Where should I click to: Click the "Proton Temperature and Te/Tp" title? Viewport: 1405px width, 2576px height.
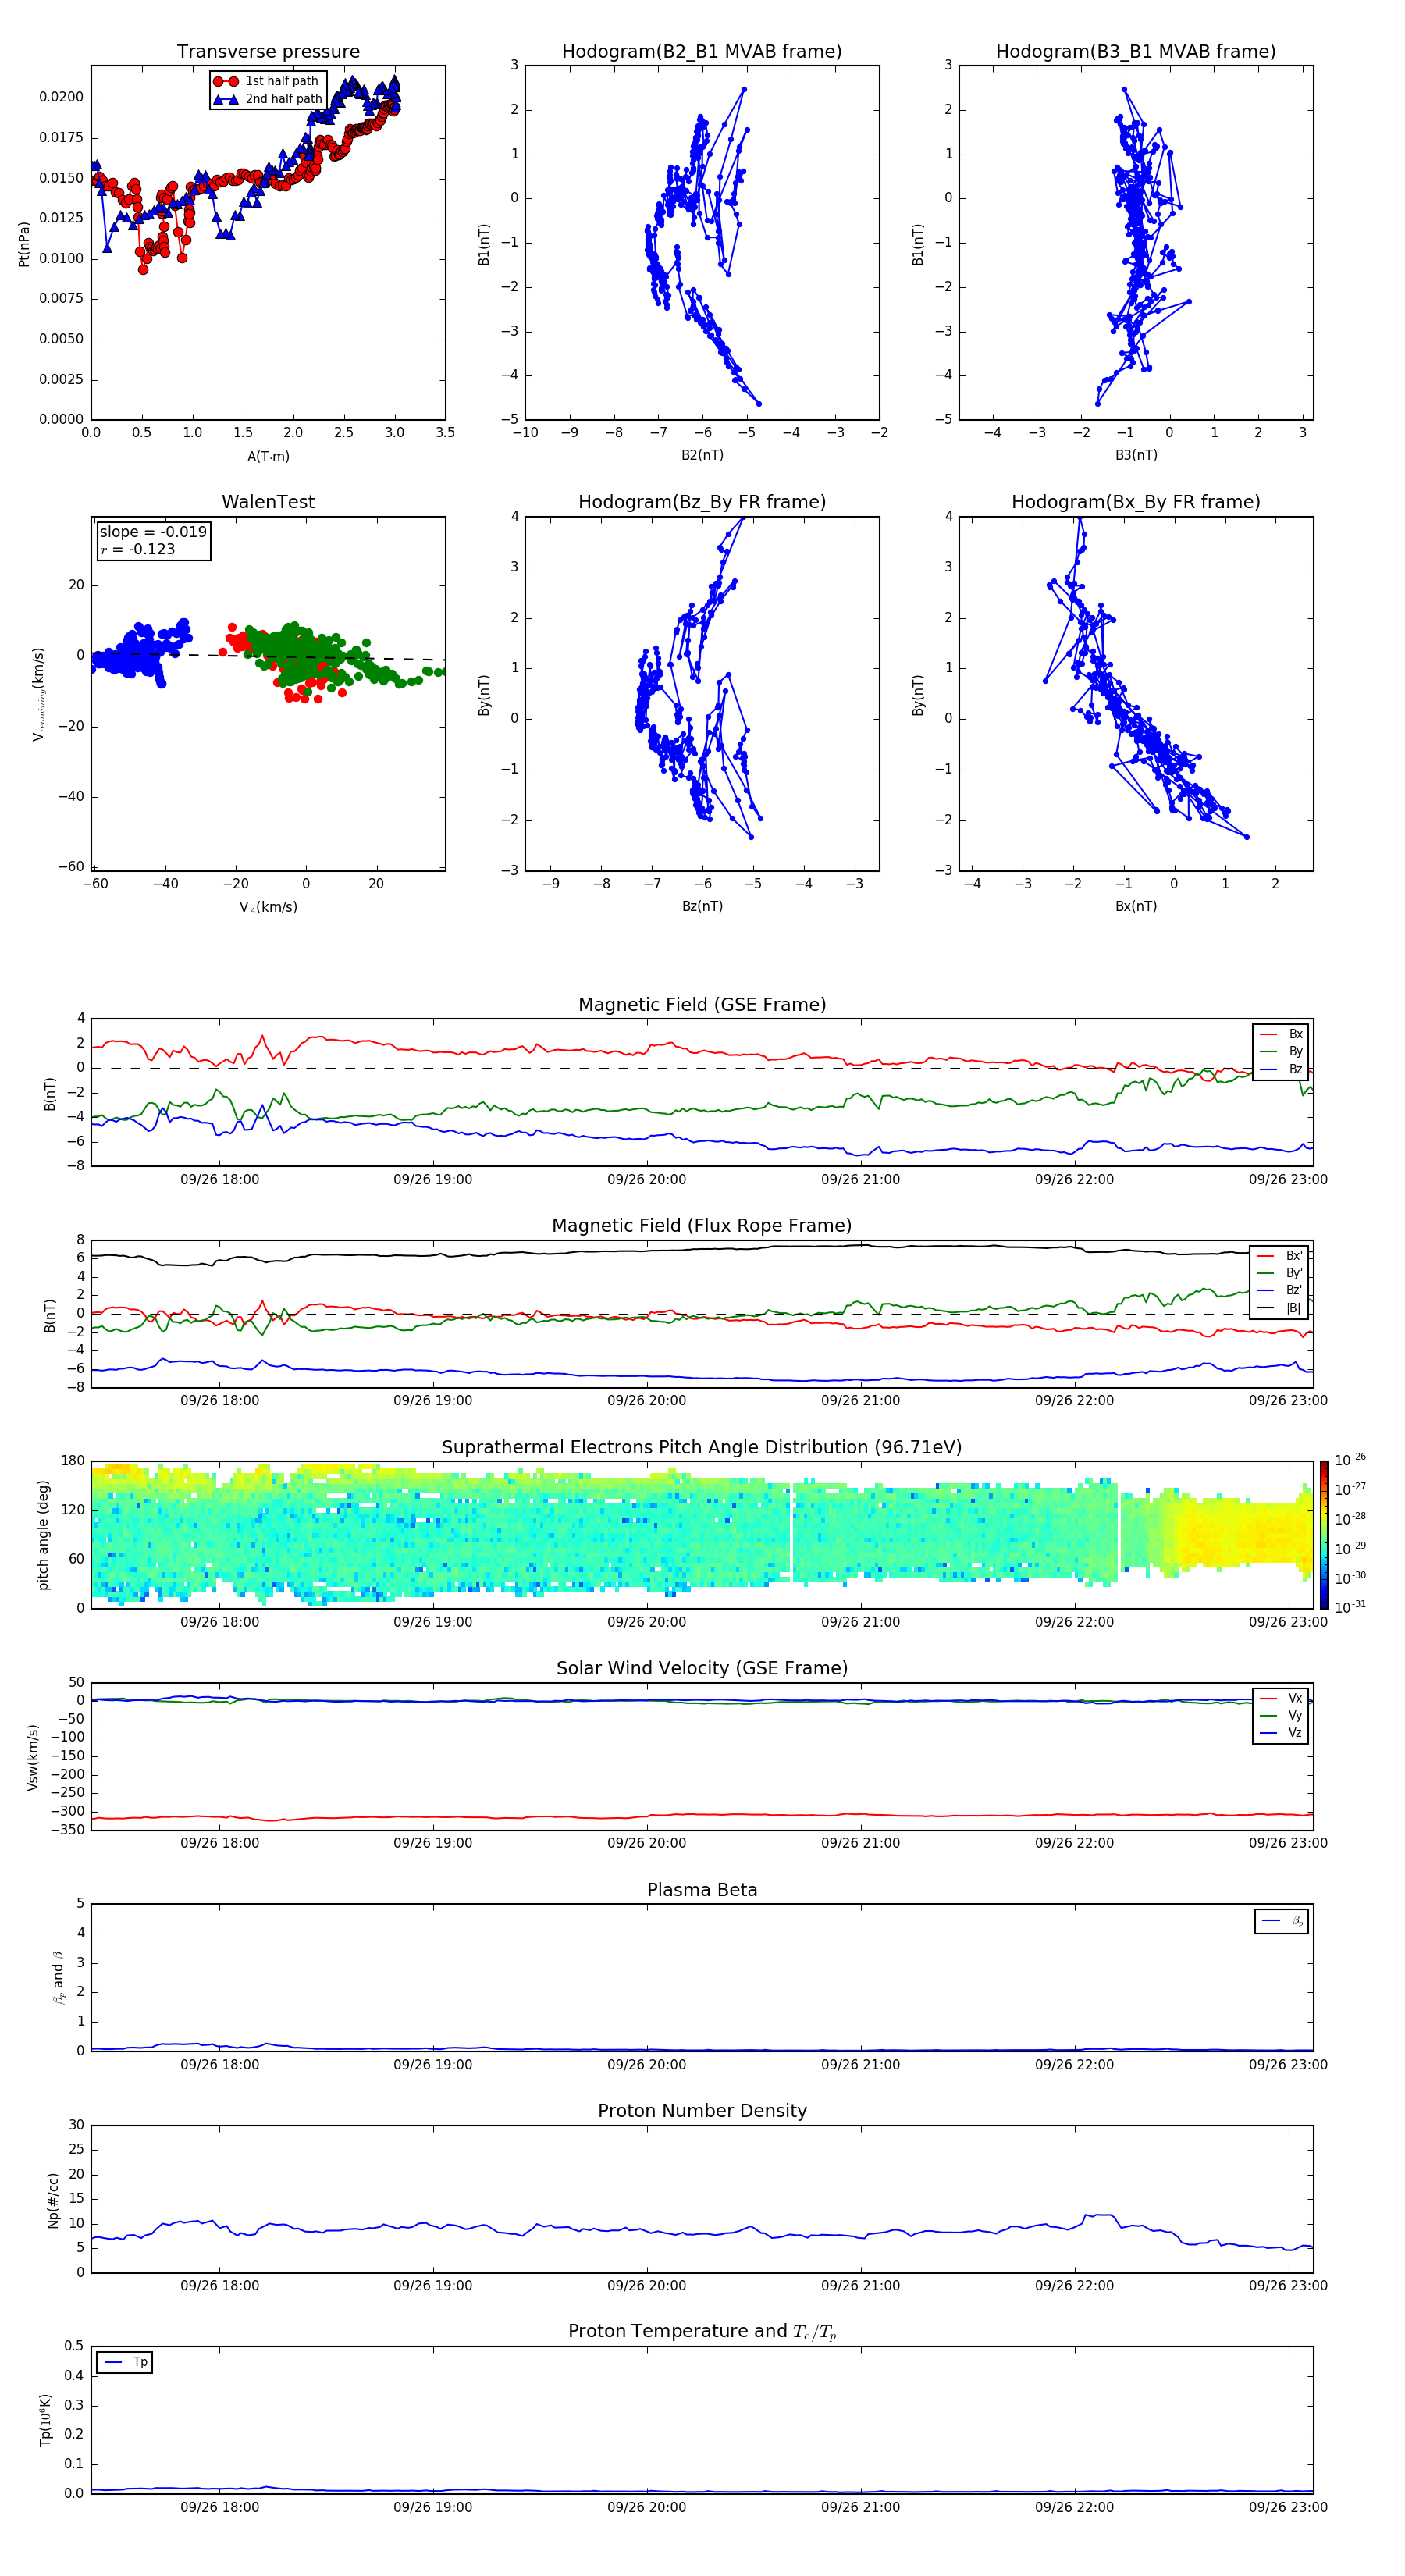[x=702, y=2332]
